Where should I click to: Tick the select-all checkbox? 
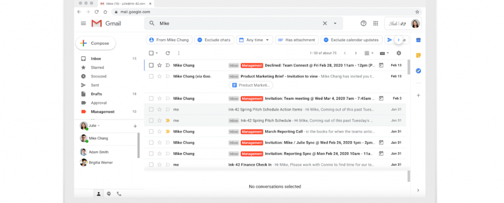point(151,53)
